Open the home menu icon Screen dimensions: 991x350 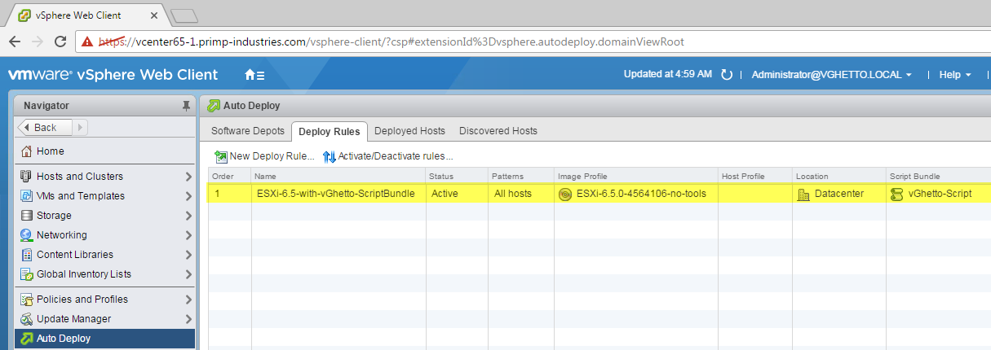254,75
